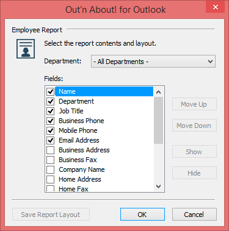Viewport: 229px width, 231px height.
Task: Enable the Home Fax checkbox
Action: (x=51, y=188)
